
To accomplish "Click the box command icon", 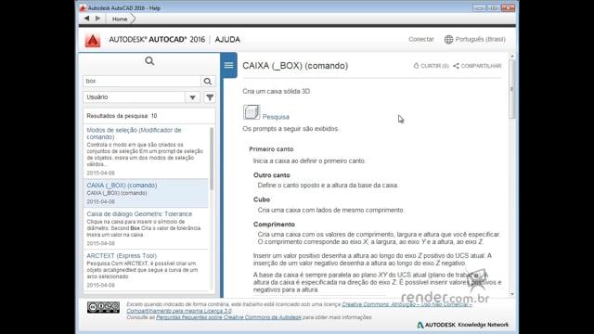I will tap(252, 112).
